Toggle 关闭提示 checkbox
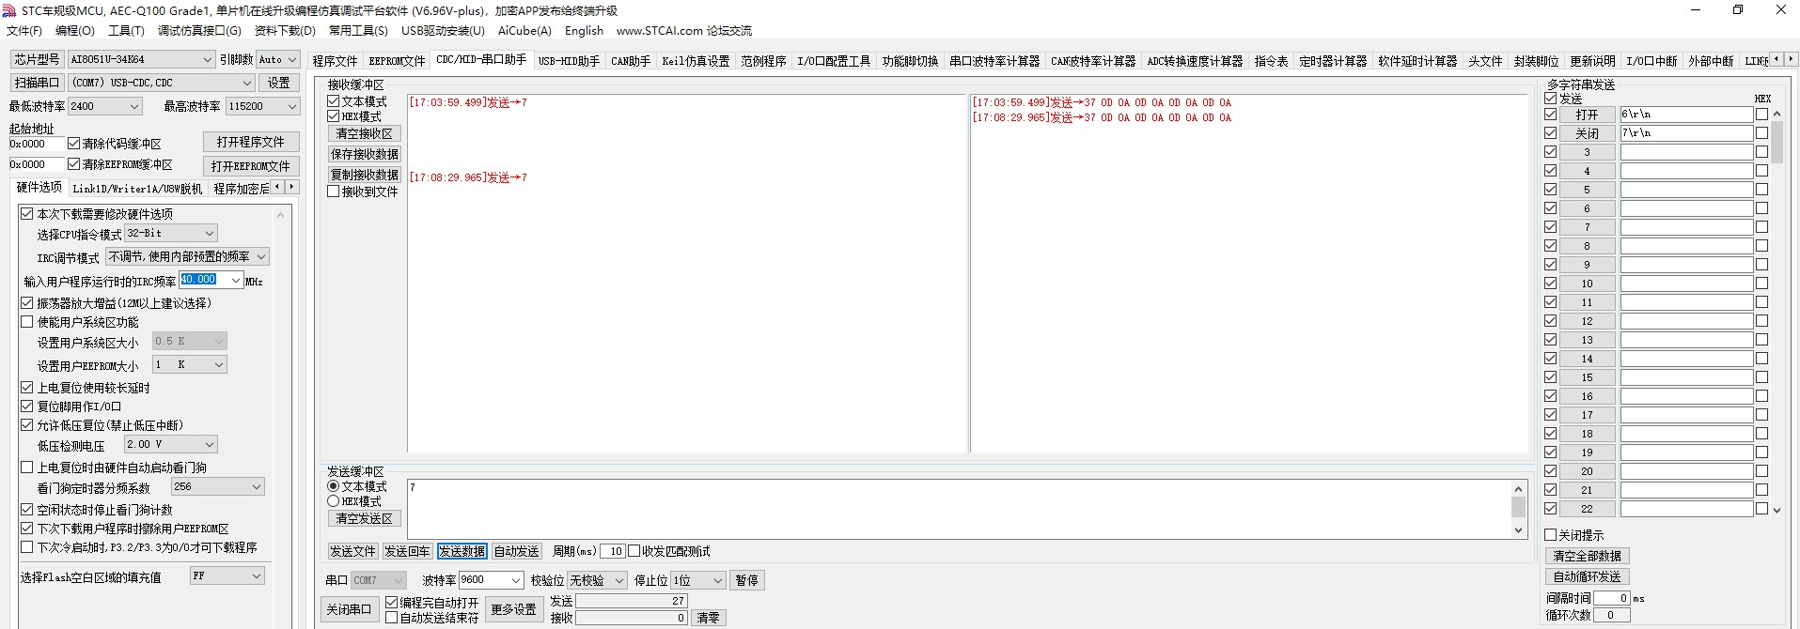 point(1551,535)
